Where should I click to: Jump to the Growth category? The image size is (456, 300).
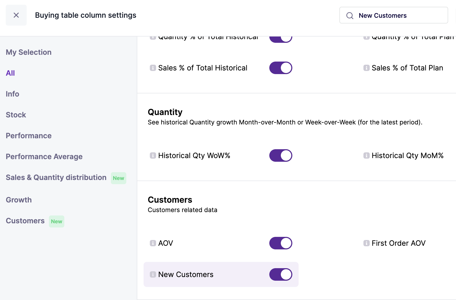coord(19,200)
